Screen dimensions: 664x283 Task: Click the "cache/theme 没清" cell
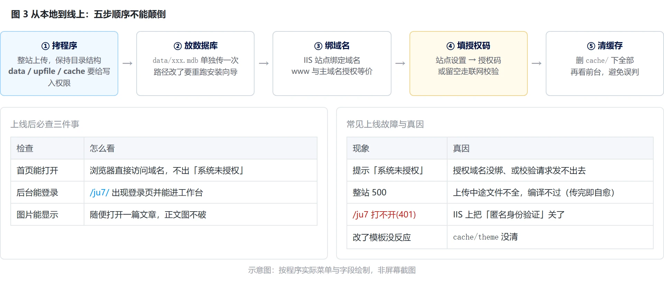(550, 237)
